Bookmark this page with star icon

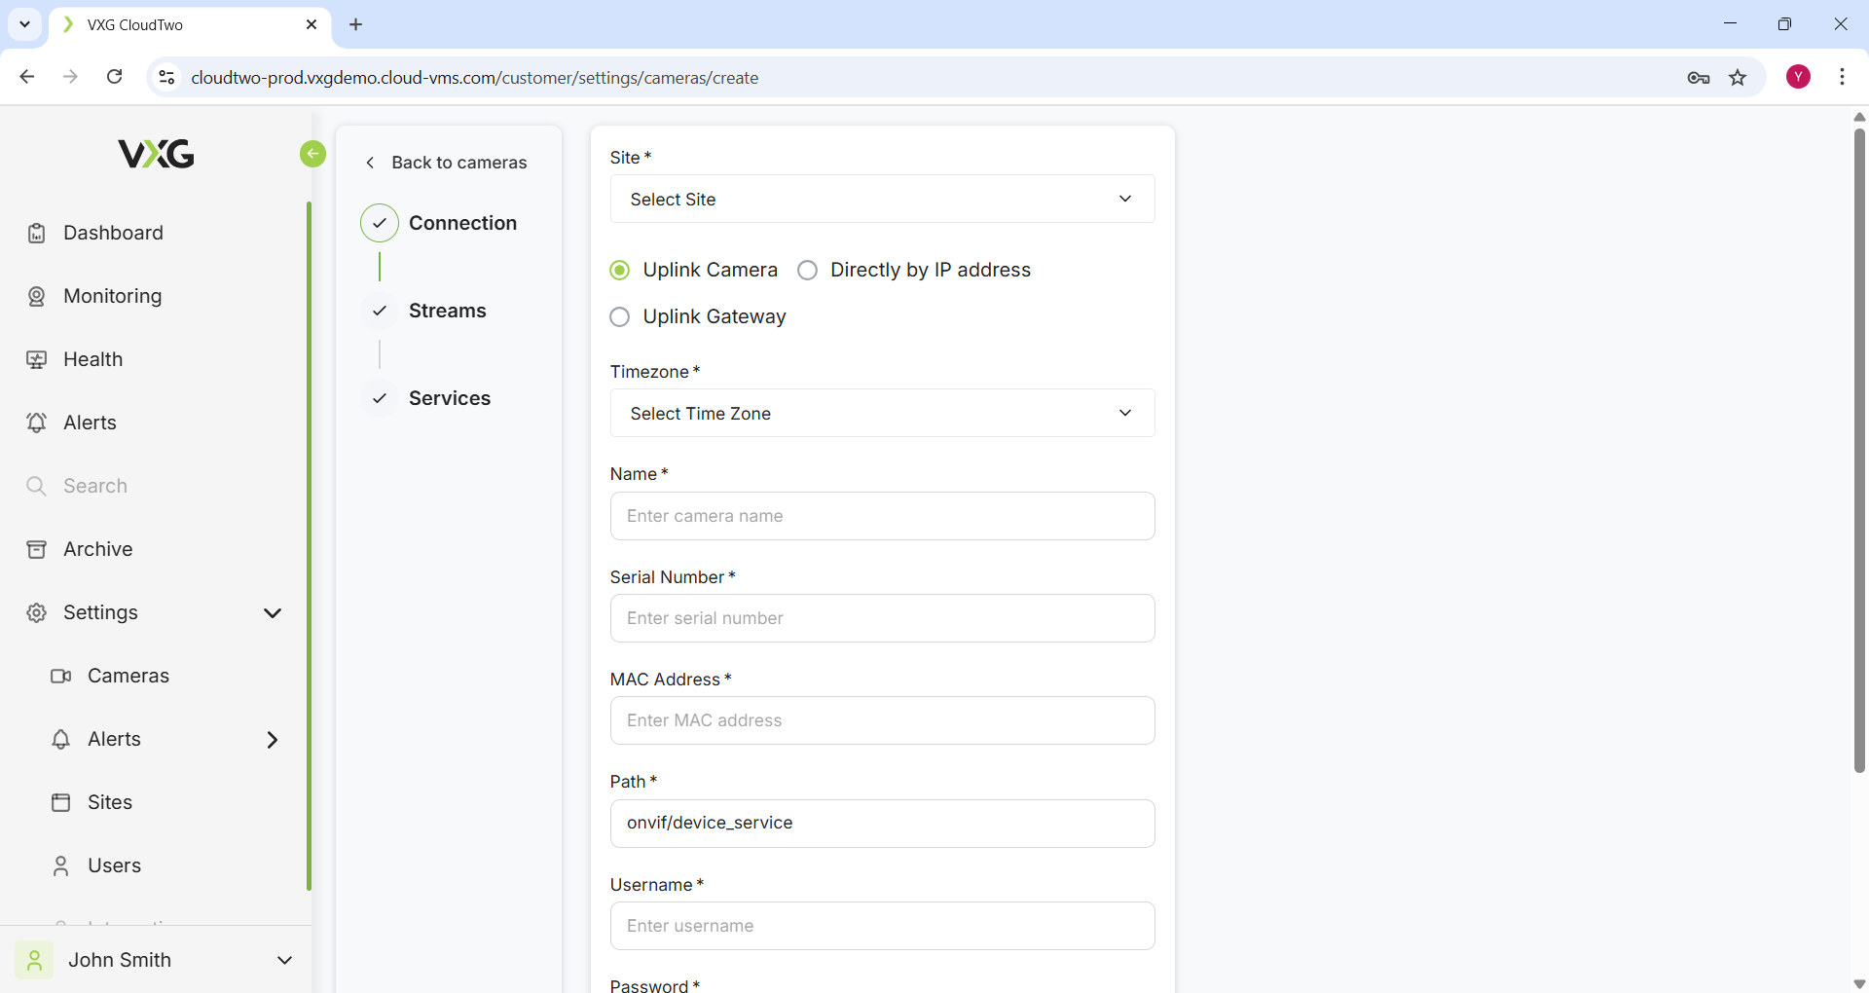1738,78
